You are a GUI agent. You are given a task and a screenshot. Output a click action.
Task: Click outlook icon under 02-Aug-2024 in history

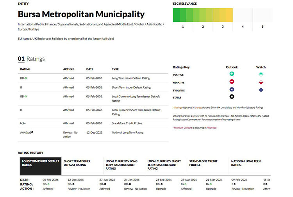pyautogui.click(x=185, y=184)
